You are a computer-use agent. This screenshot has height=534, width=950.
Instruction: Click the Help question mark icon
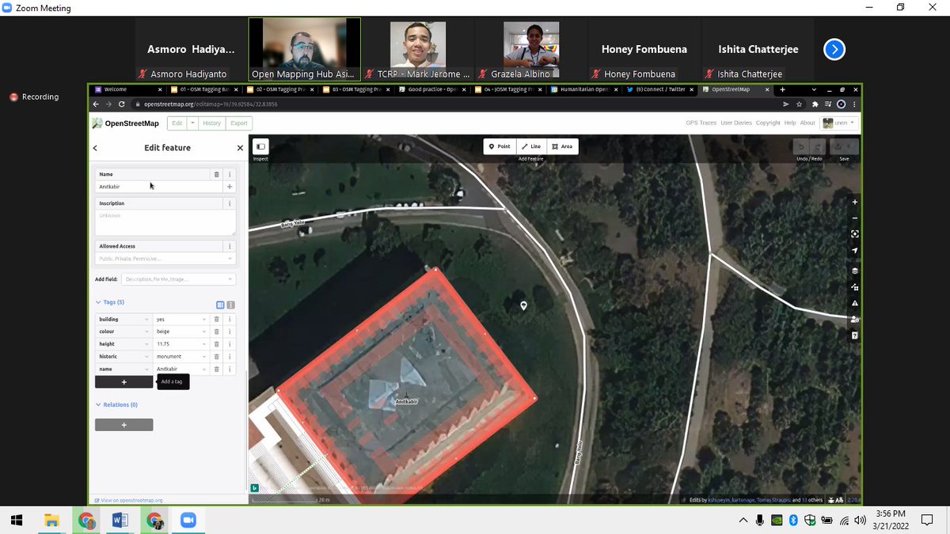tap(854, 335)
